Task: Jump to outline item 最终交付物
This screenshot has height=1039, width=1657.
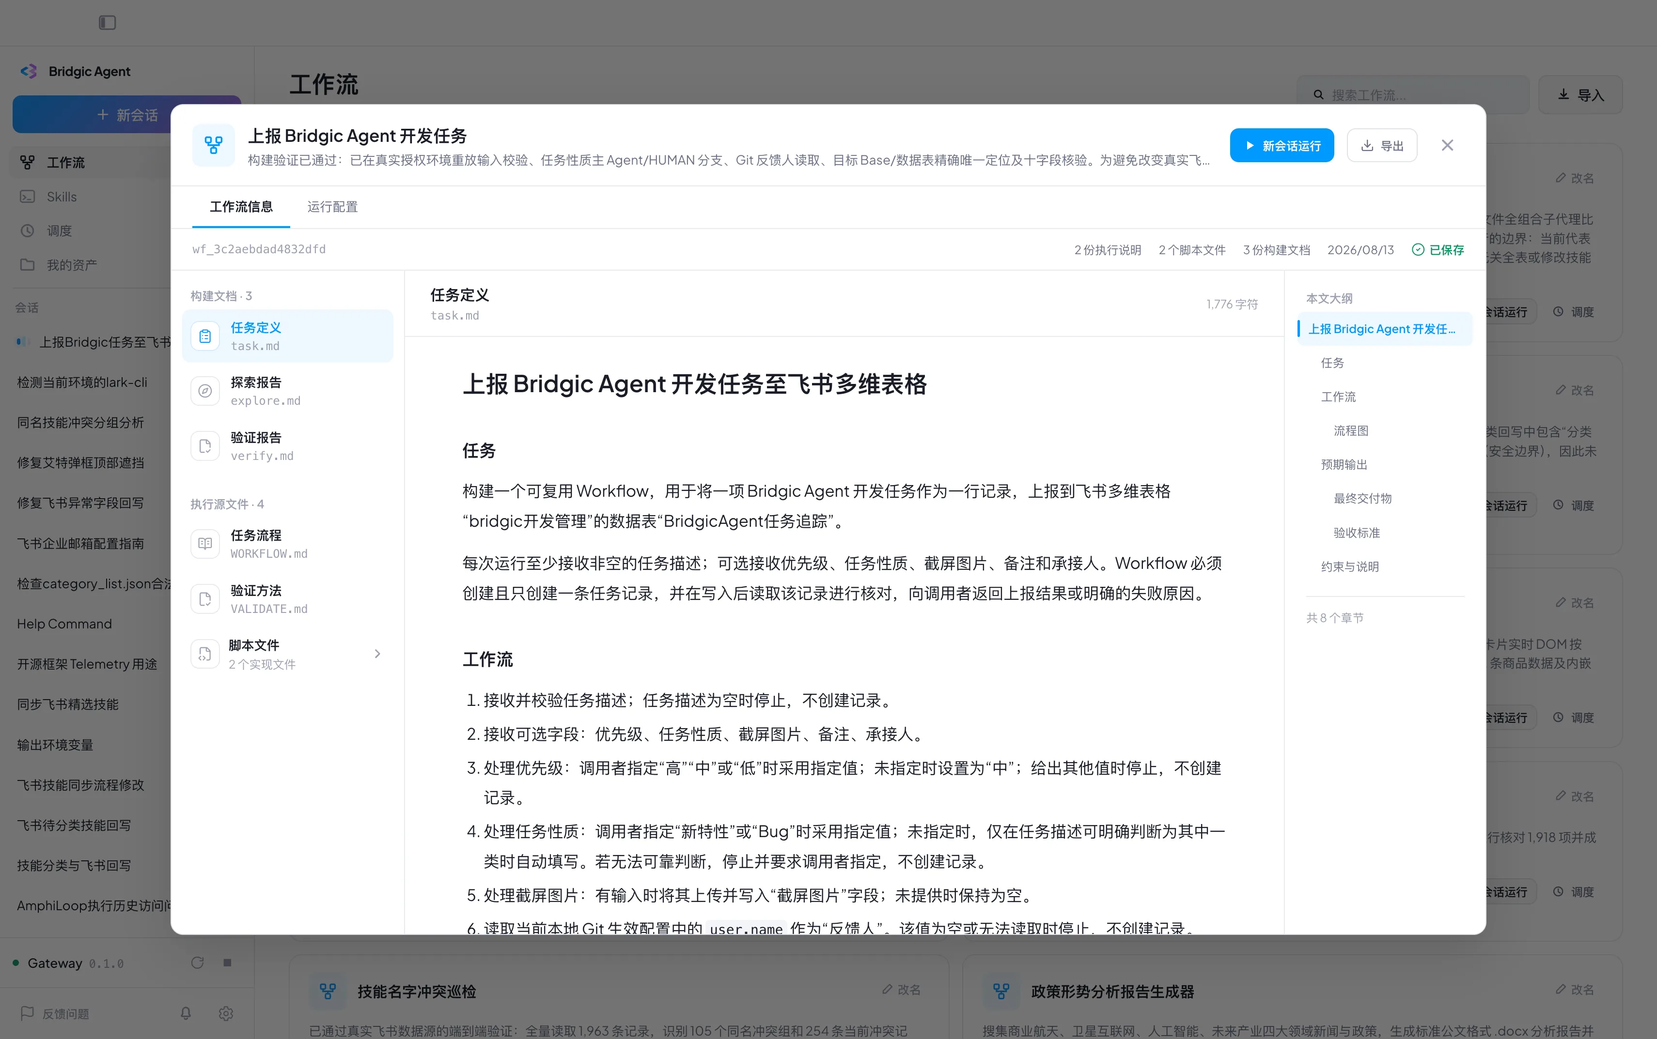Action: pyautogui.click(x=1363, y=498)
